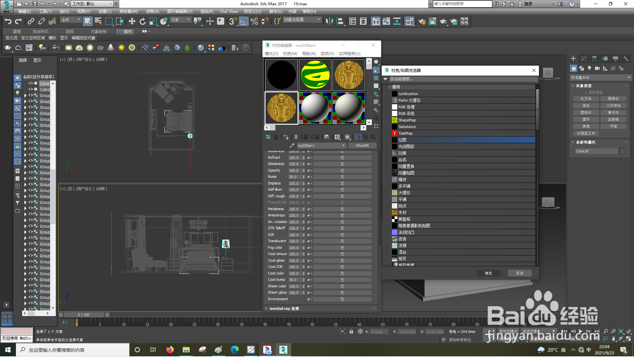This screenshot has width=634, height=357.
Task: Toggle the Bump map checkbox
Action: pos(309,177)
